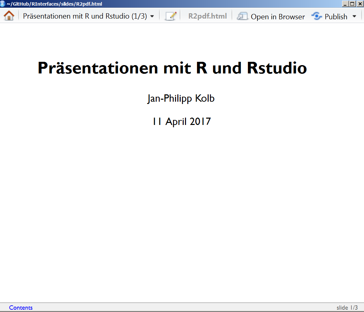The image size is (364, 312).
Task: Maximize the viewer window
Action: (352, 4)
